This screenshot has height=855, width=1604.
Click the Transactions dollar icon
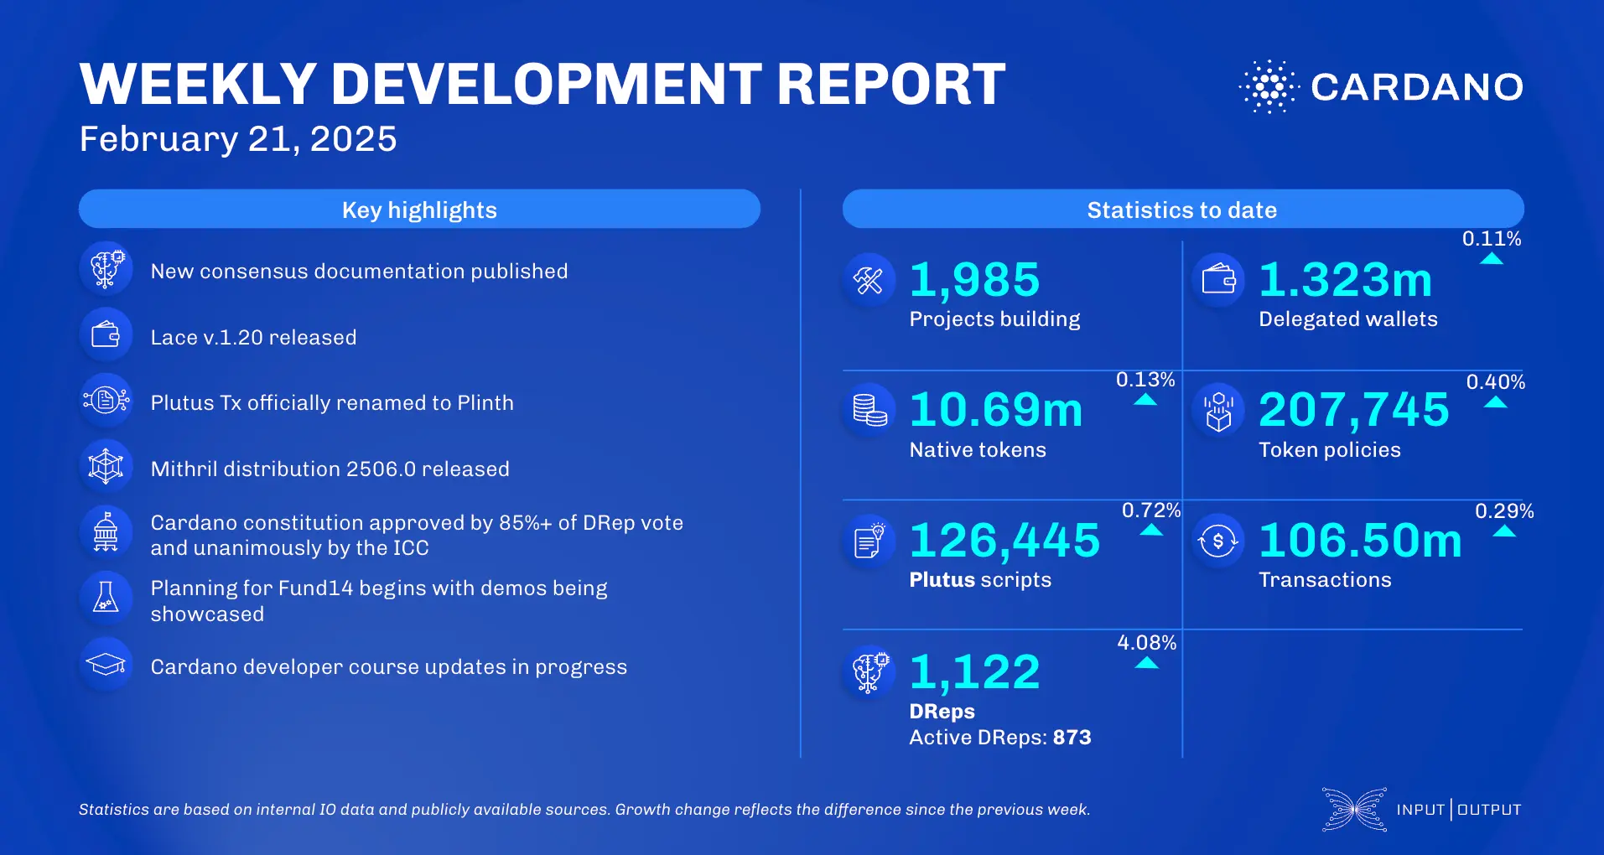(1218, 540)
